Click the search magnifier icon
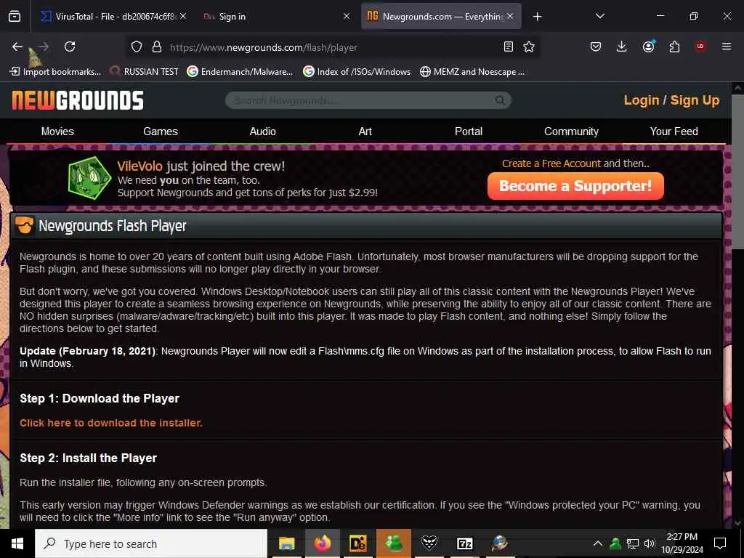The width and height of the screenshot is (744, 558). pos(500,100)
